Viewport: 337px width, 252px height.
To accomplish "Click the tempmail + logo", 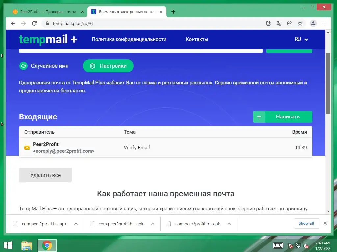I will pos(48,39).
